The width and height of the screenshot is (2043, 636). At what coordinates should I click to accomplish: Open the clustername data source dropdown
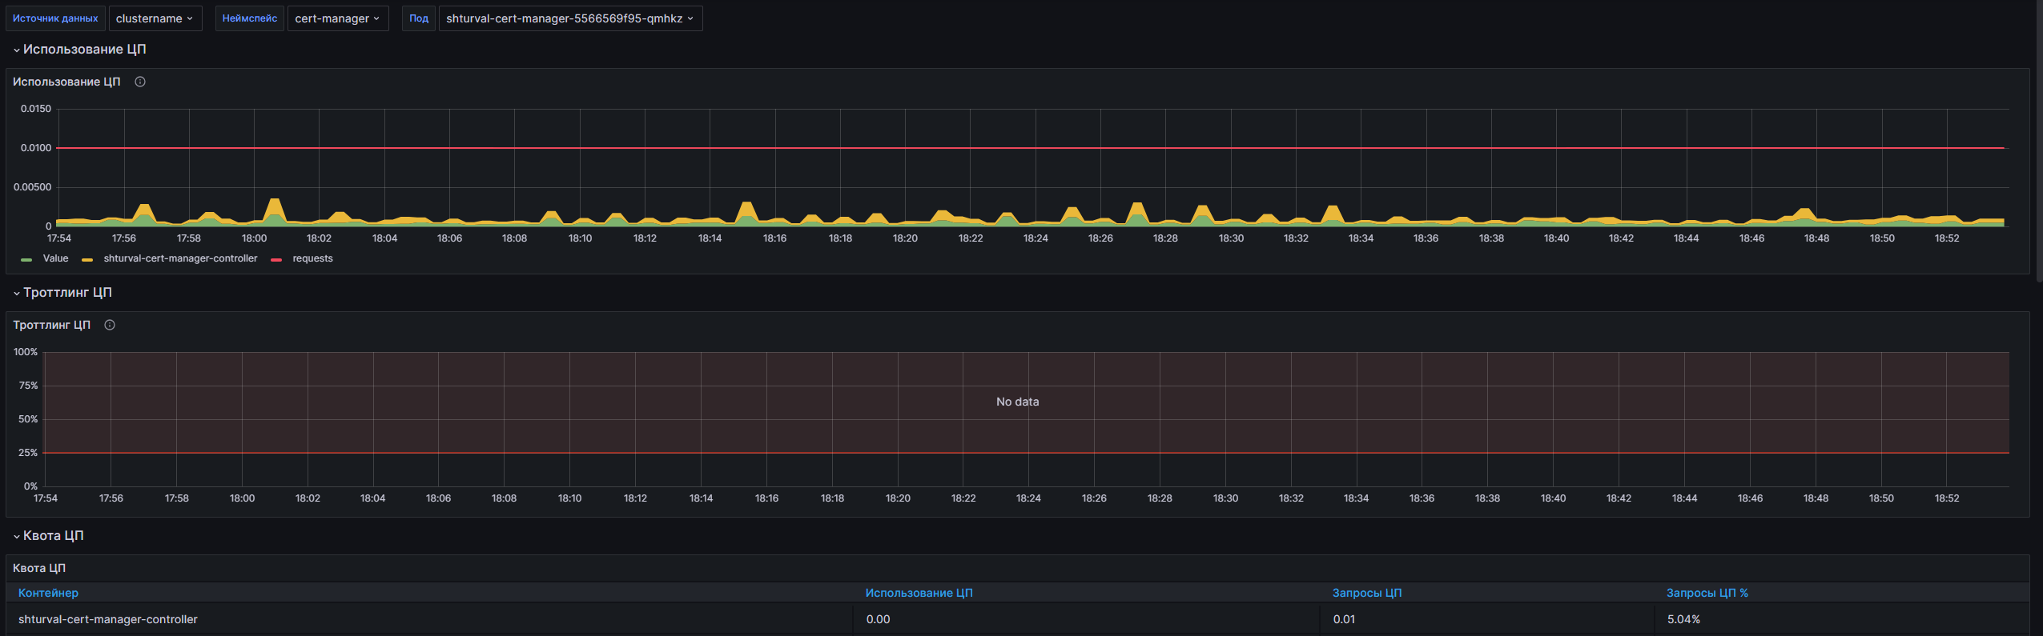pos(155,18)
